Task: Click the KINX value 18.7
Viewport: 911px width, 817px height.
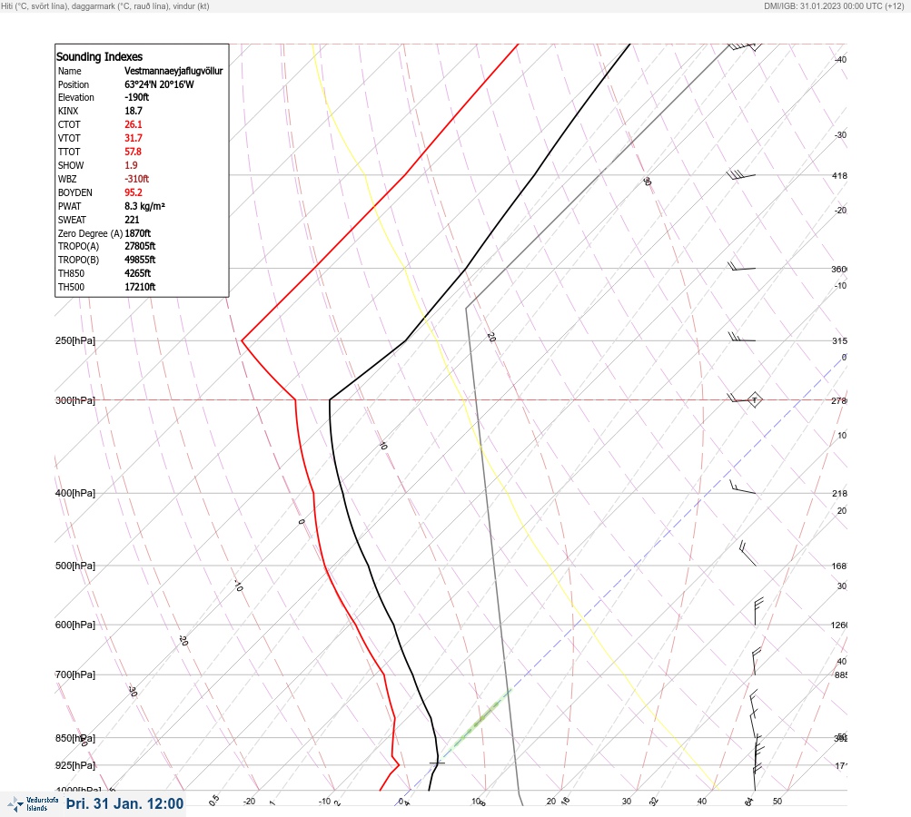Action: click(133, 111)
